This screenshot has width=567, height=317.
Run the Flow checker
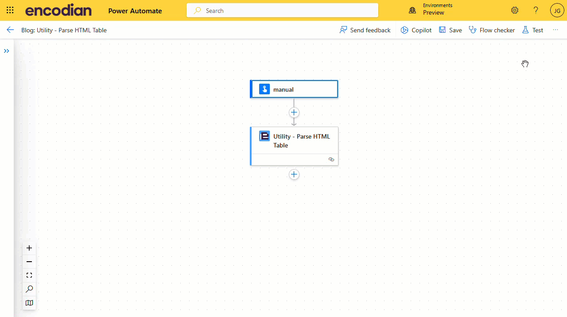click(492, 30)
